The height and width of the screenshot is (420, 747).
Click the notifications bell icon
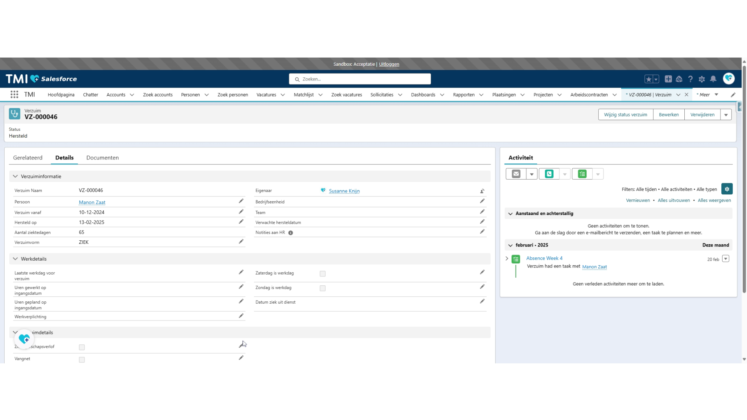713,79
